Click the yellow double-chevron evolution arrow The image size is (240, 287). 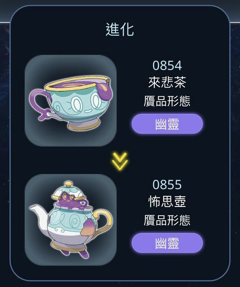click(120, 161)
